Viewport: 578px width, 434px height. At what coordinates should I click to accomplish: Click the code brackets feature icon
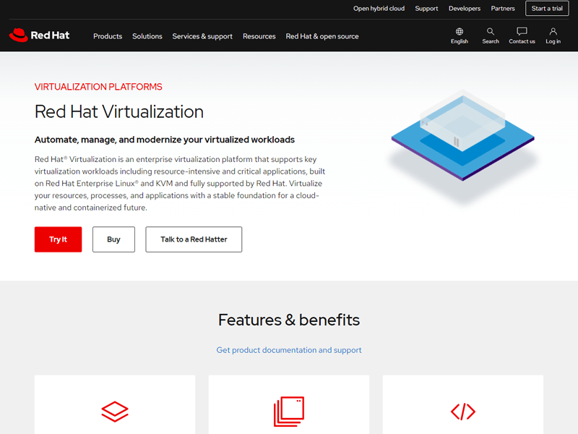[463, 410]
